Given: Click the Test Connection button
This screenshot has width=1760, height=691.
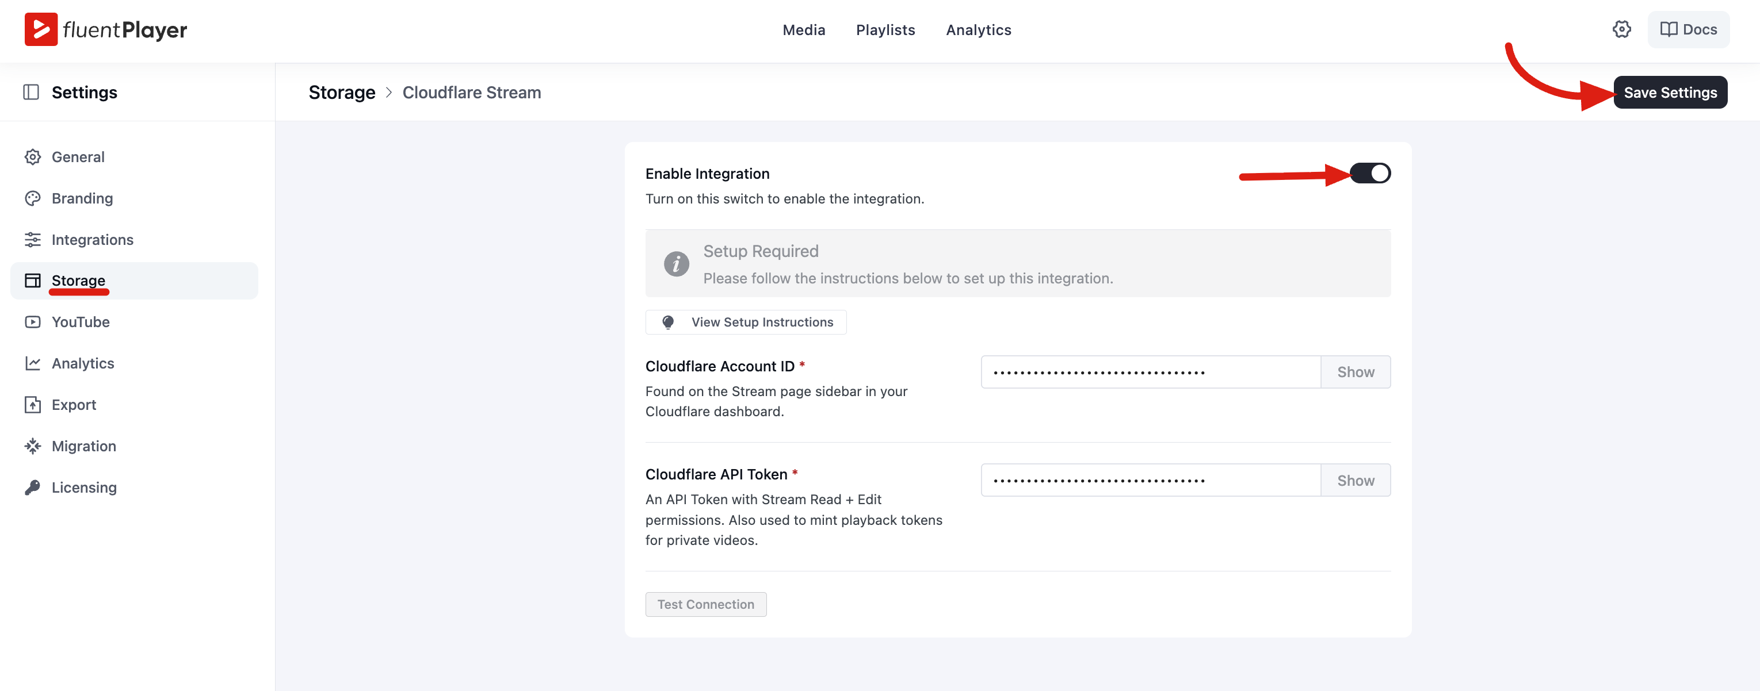Looking at the screenshot, I should (x=706, y=604).
